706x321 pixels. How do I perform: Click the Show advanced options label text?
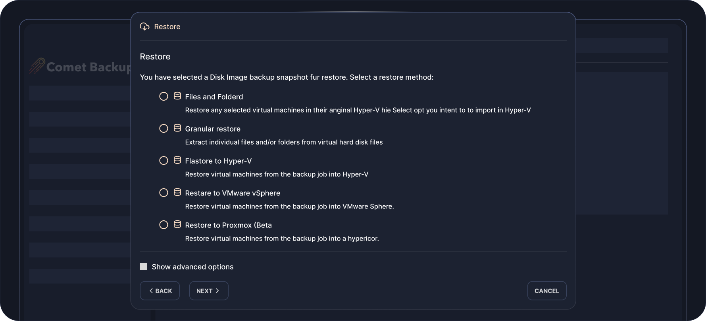(192, 267)
